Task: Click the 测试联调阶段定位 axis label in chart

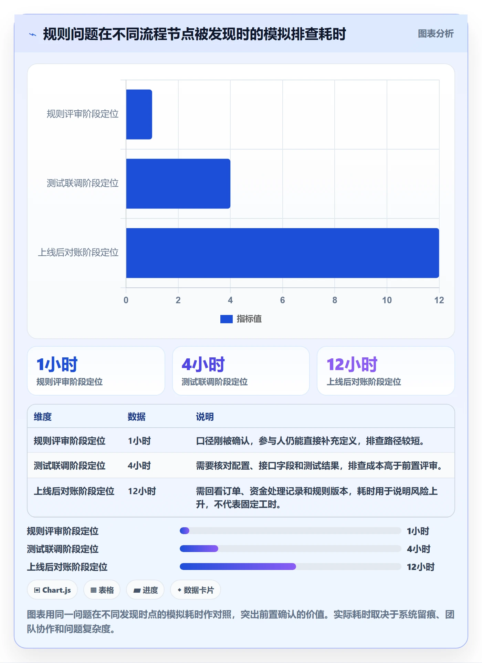Action: 83,183
